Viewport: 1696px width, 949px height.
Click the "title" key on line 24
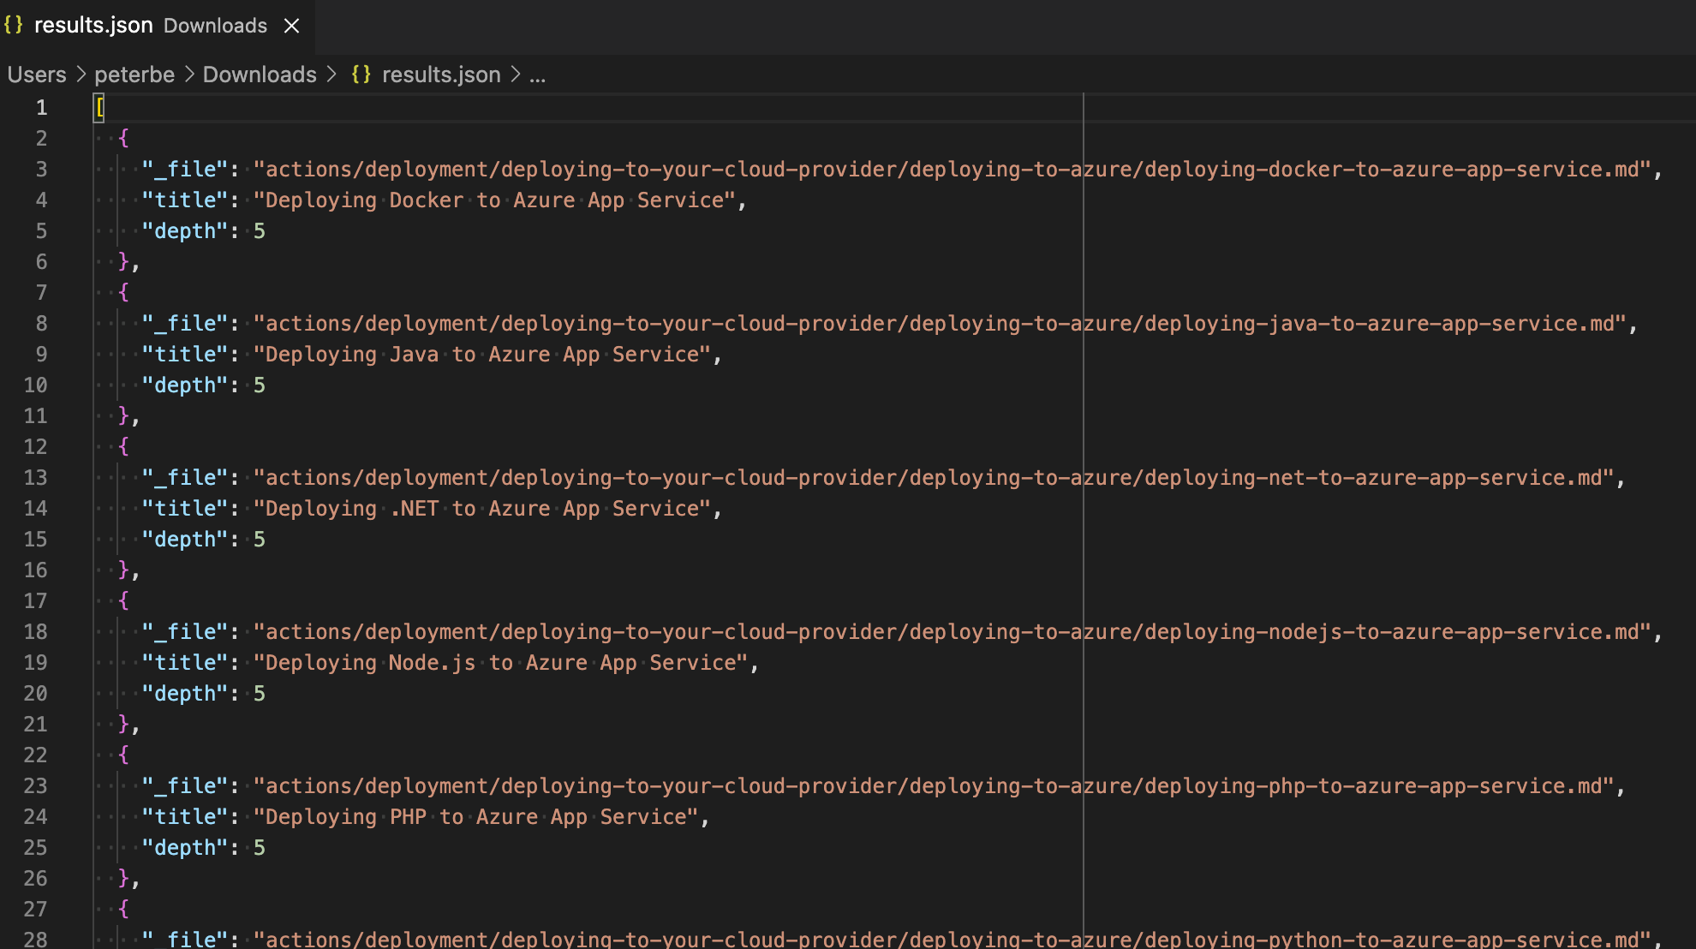coord(185,816)
